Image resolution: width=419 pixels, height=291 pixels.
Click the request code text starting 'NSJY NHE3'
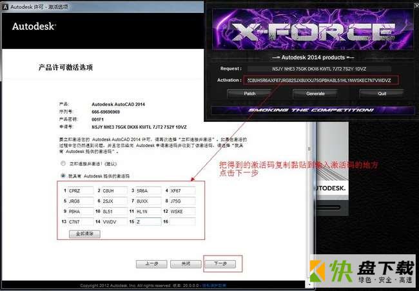(139, 127)
